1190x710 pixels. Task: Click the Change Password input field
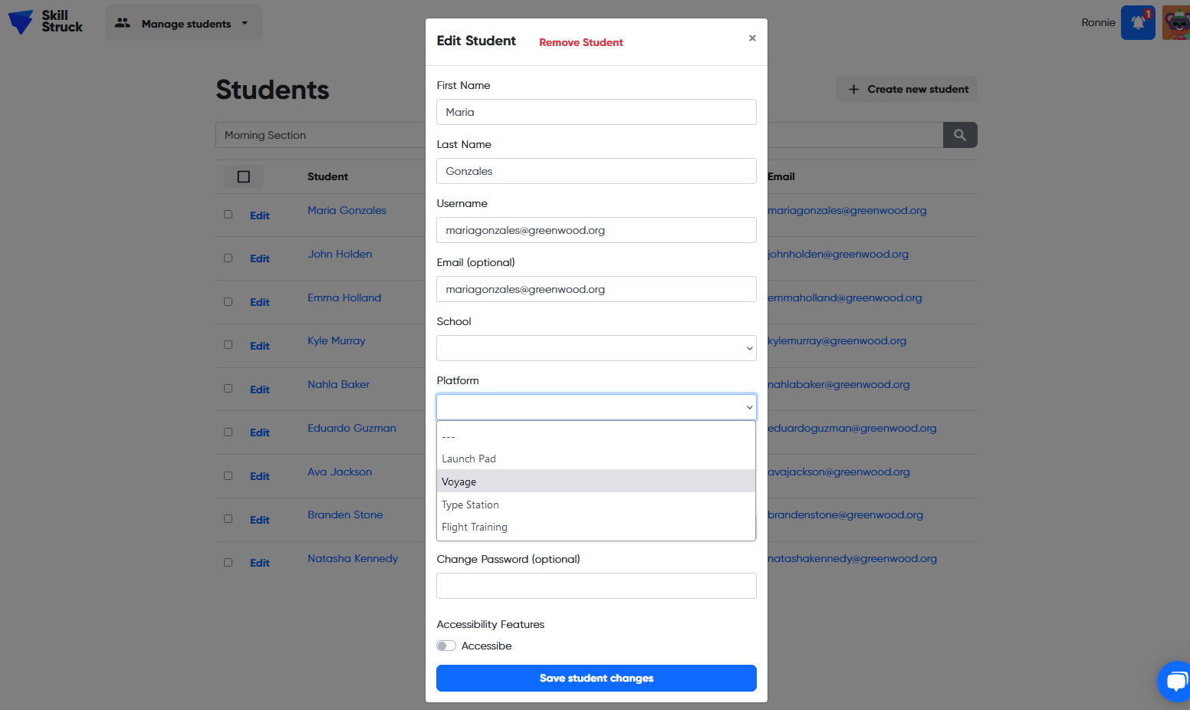point(596,586)
